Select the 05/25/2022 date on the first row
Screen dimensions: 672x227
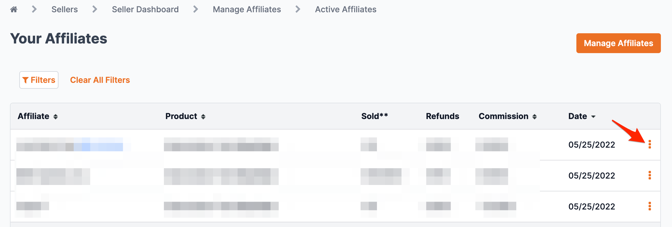pos(591,144)
